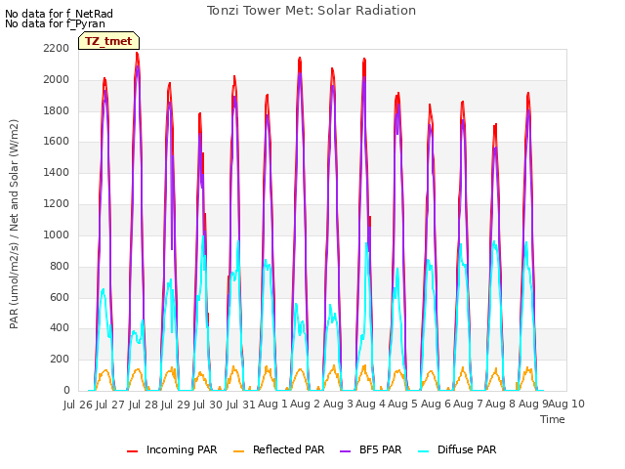Viewport: 625px width, 469px height.
Task: Click the Aug 10 x-axis date label
Action: click(566, 404)
